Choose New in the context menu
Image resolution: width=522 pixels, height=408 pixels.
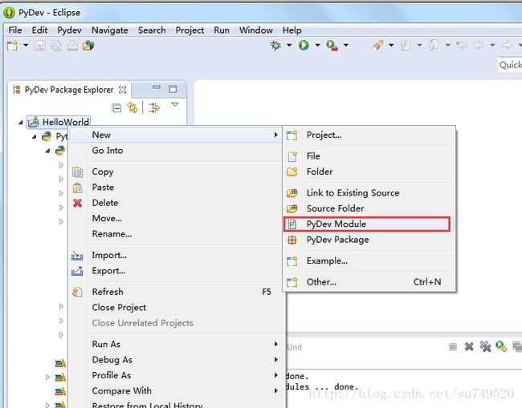coord(176,135)
